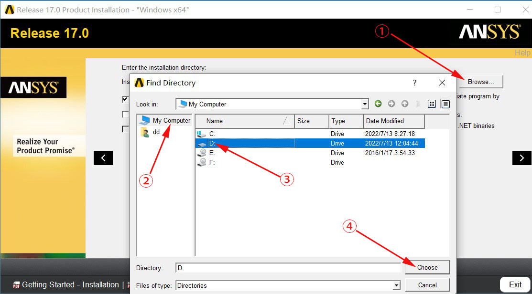Select the E: disc drive
Image resolution: width=532 pixels, height=294 pixels.
click(x=310, y=153)
